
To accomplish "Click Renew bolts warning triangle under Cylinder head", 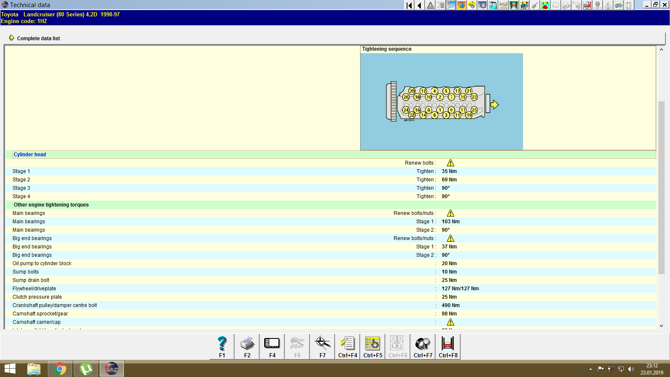I will (451, 163).
